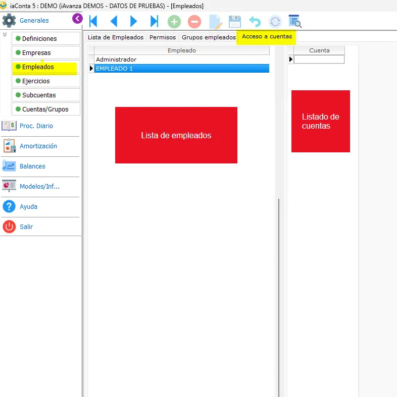Click Modelos/Inf... label

coord(39,186)
